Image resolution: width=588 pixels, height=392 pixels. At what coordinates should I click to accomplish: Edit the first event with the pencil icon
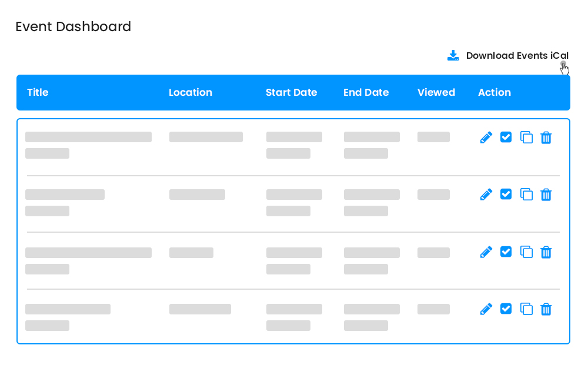[x=486, y=137]
